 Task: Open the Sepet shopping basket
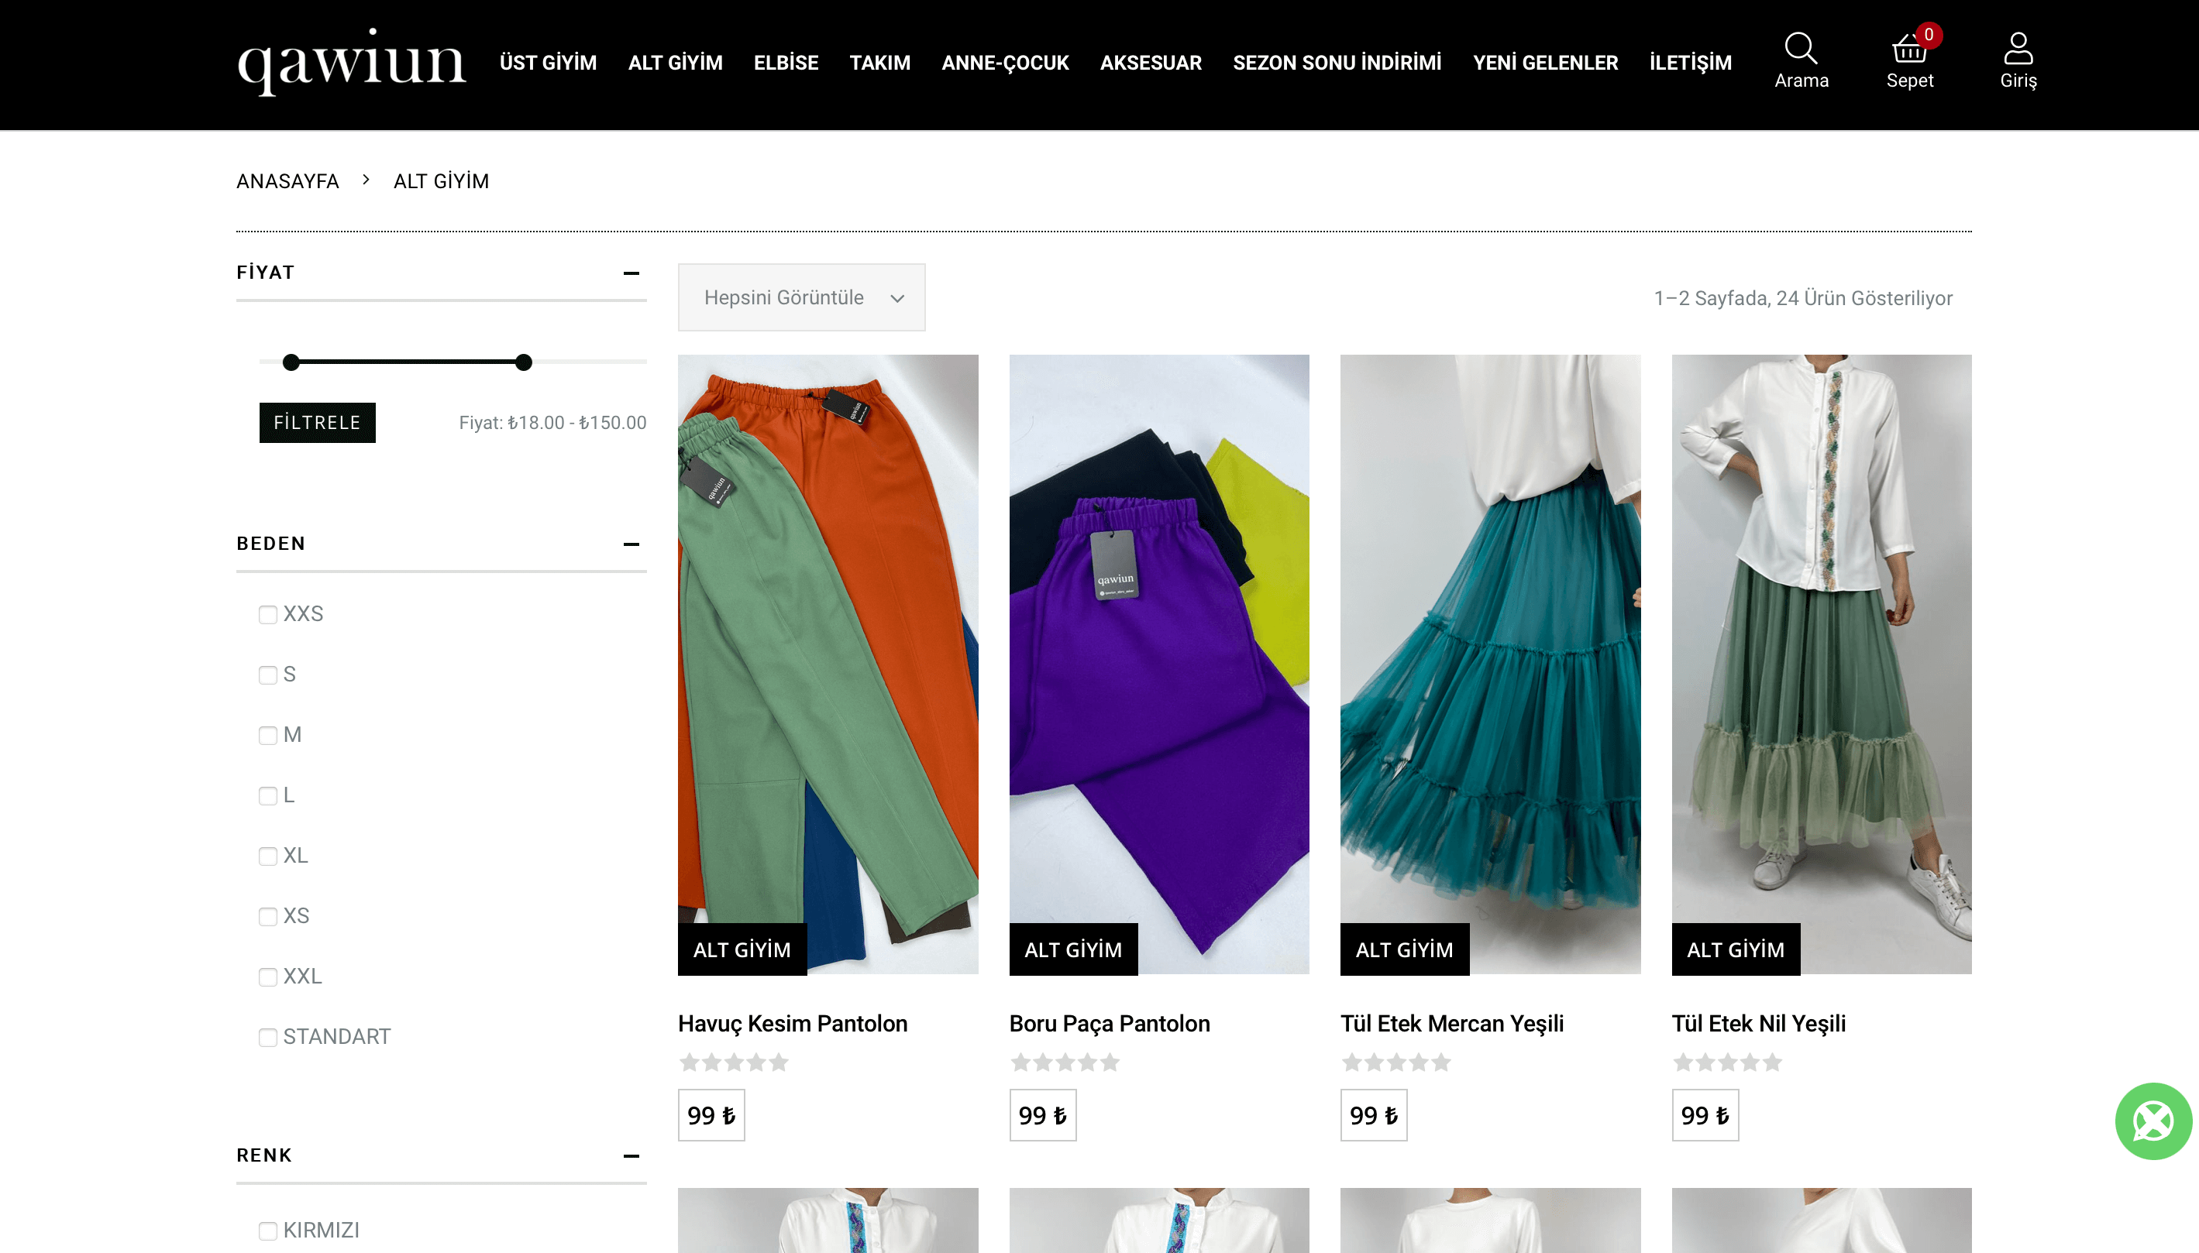coord(1909,51)
